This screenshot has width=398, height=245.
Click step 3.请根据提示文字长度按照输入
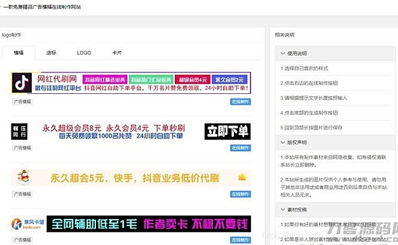(x=313, y=98)
